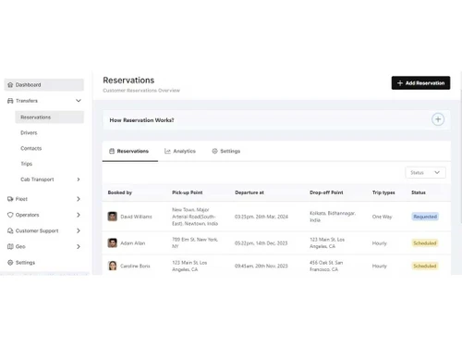The width and height of the screenshot is (462, 347).
Task: Click the Operators shield icon
Action: tap(10, 215)
